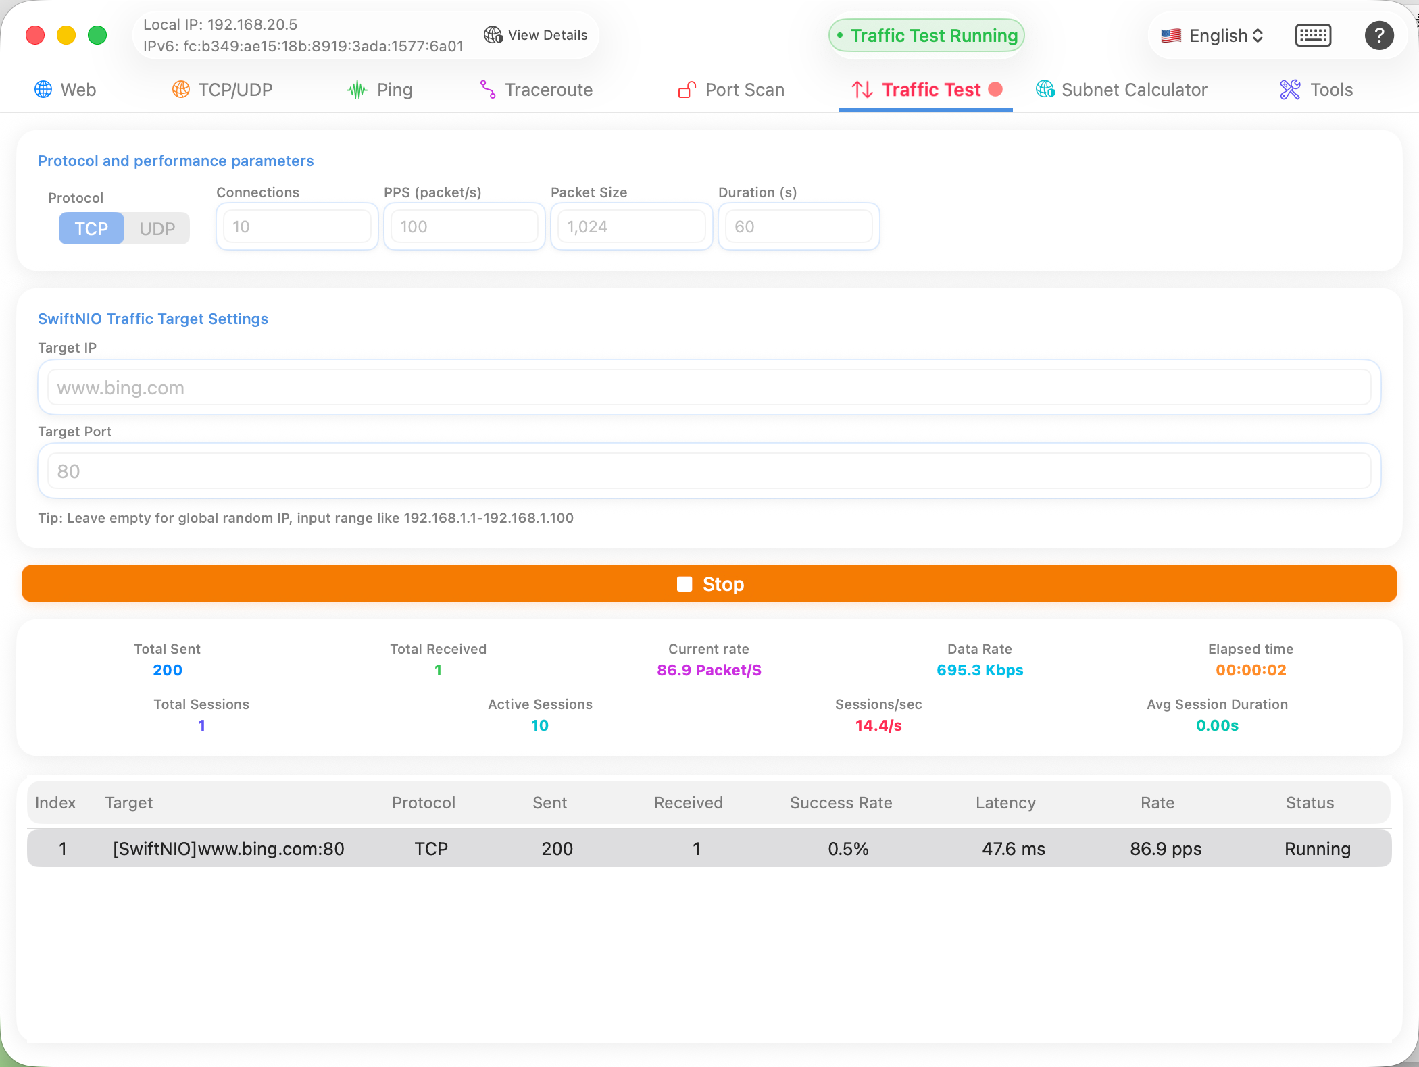Select the Ping waveform icon

[x=356, y=89]
